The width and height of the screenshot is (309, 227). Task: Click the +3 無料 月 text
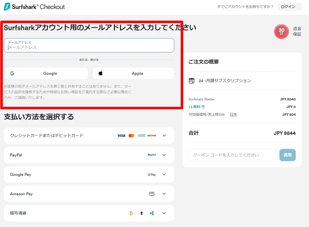pyautogui.click(x=197, y=107)
